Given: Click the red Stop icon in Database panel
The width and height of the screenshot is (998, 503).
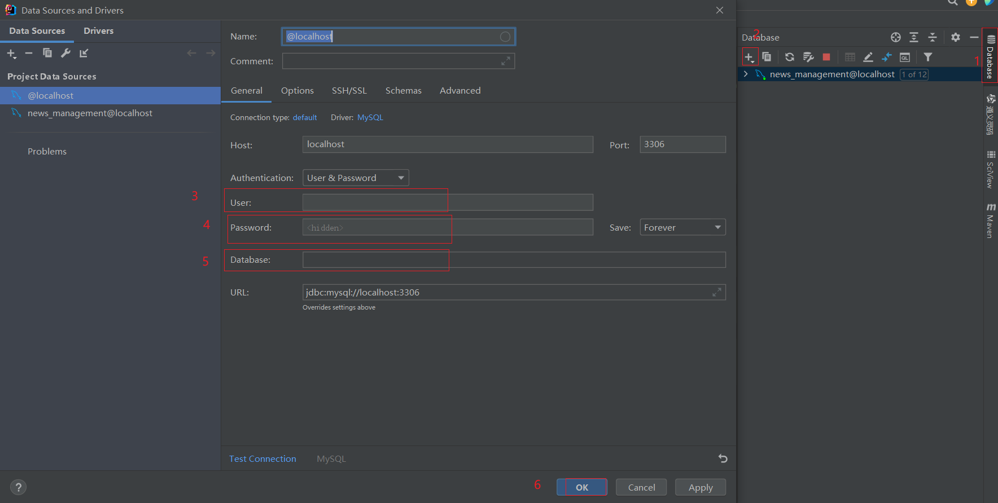Looking at the screenshot, I should tap(826, 57).
